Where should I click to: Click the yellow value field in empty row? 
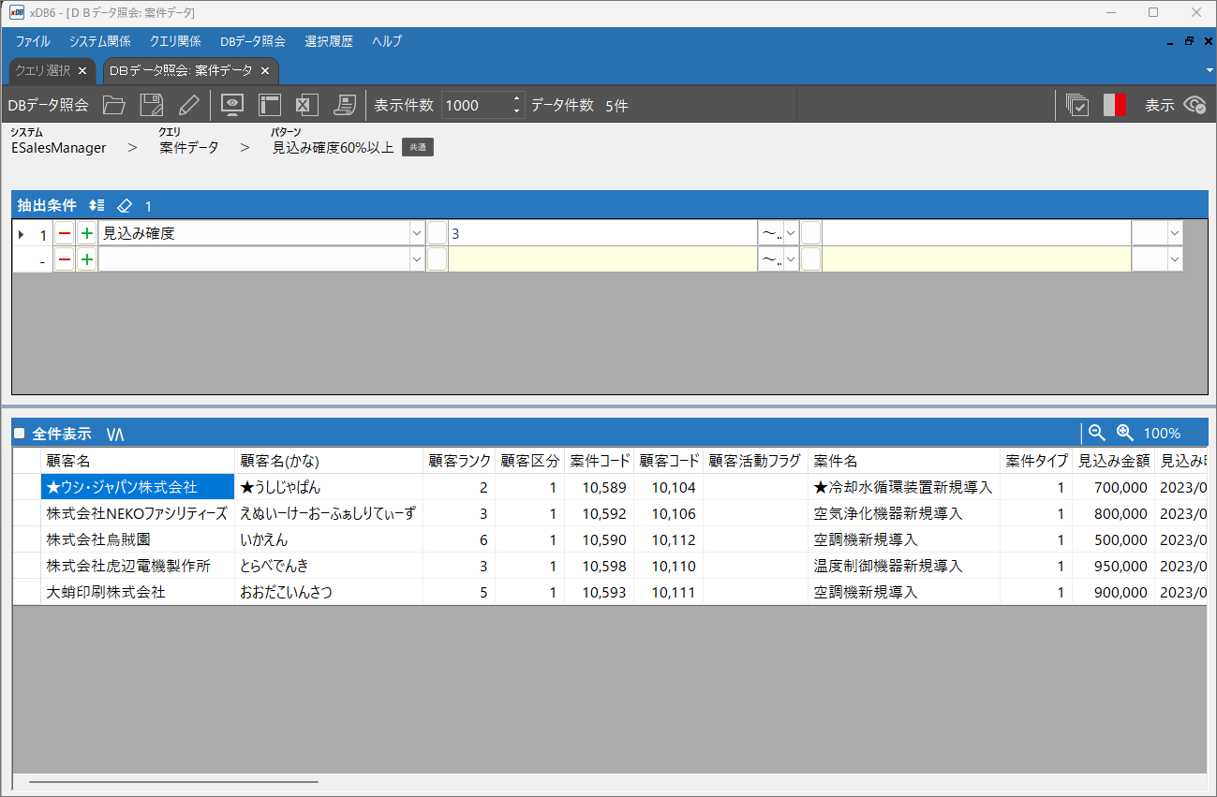click(602, 259)
